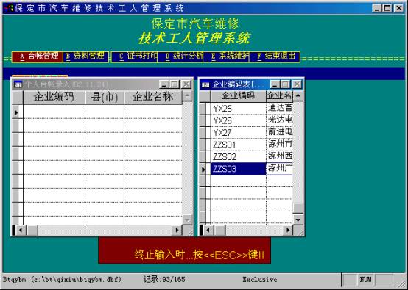Click the 企业名称 column header in left table
The width and height of the screenshot is (408, 290).
click(153, 97)
